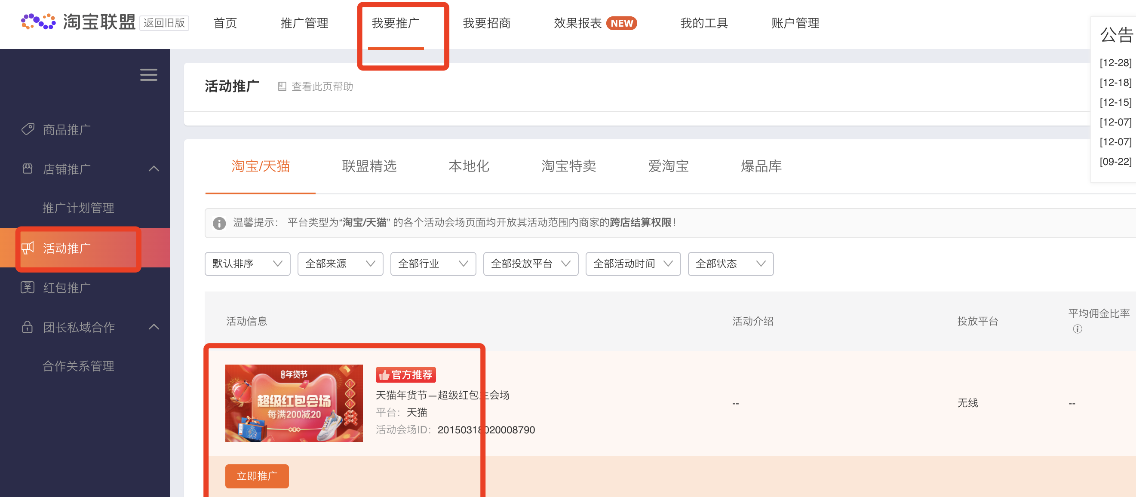Open 推广计划管理 in the sidebar

(79, 208)
